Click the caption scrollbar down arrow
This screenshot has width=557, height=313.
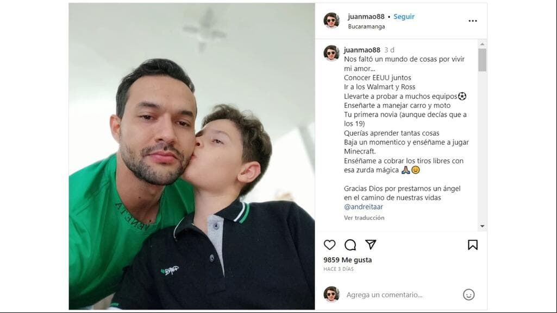482,226
